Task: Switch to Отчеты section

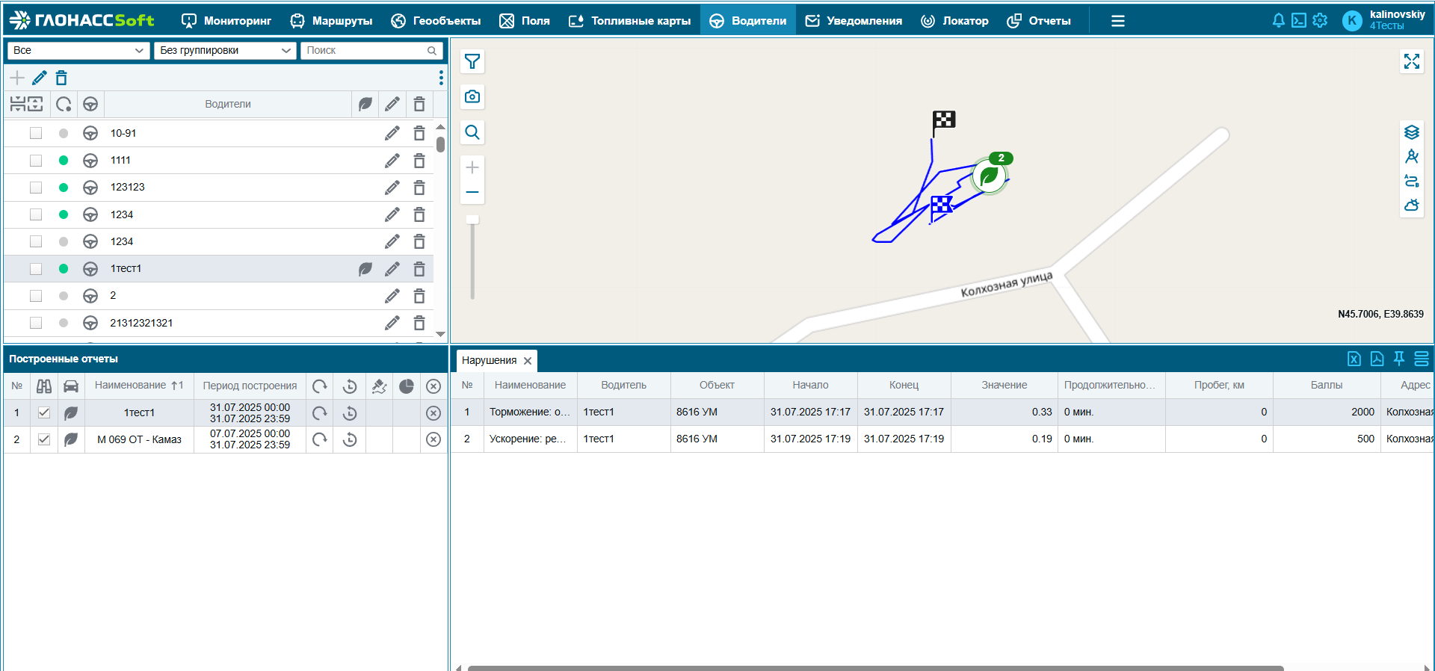Action: [x=1039, y=21]
